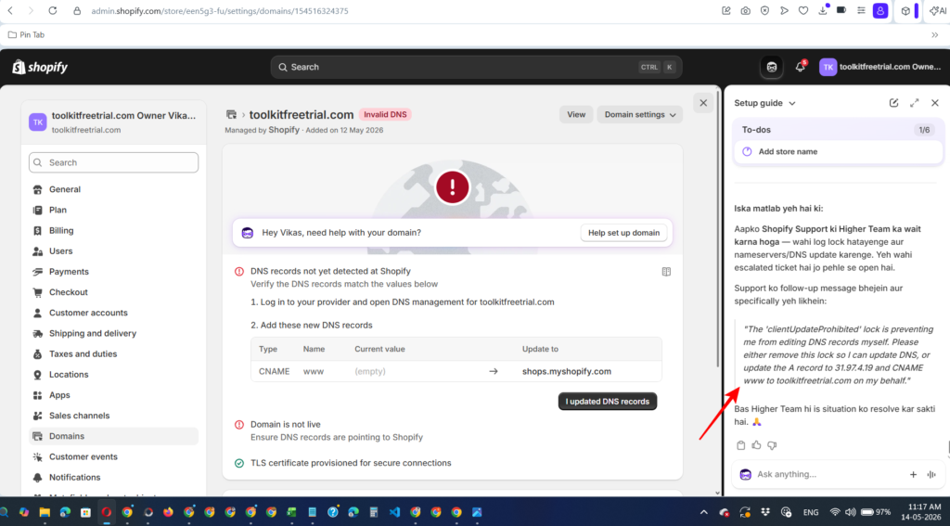950x526 pixels.
Task: Click the plus attachment icon in chat
Action: [913, 474]
